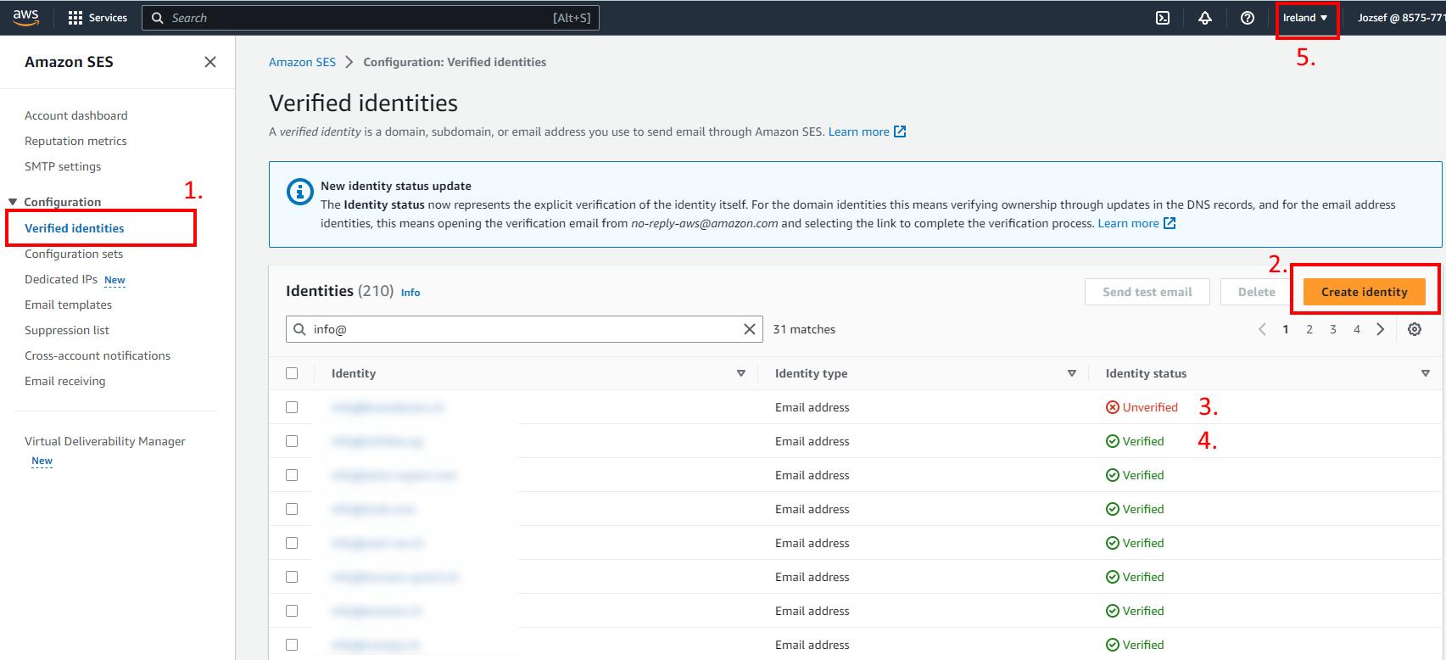Viewport: 1446px width, 660px height.
Task: Open Dedicated IPs
Action: (61, 279)
